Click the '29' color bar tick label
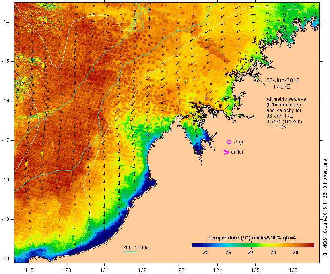The width and height of the screenshot is (330, 274). (x=295, y=253)
